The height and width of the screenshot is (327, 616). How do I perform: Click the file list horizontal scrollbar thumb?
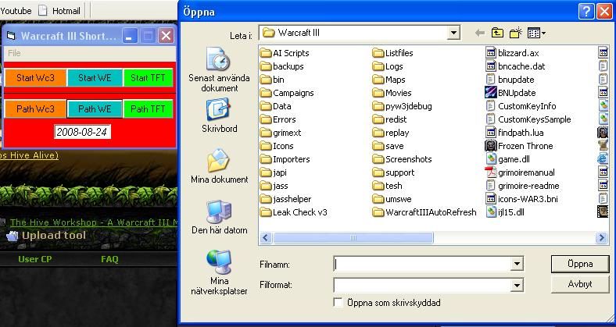[x=353, y=237]
